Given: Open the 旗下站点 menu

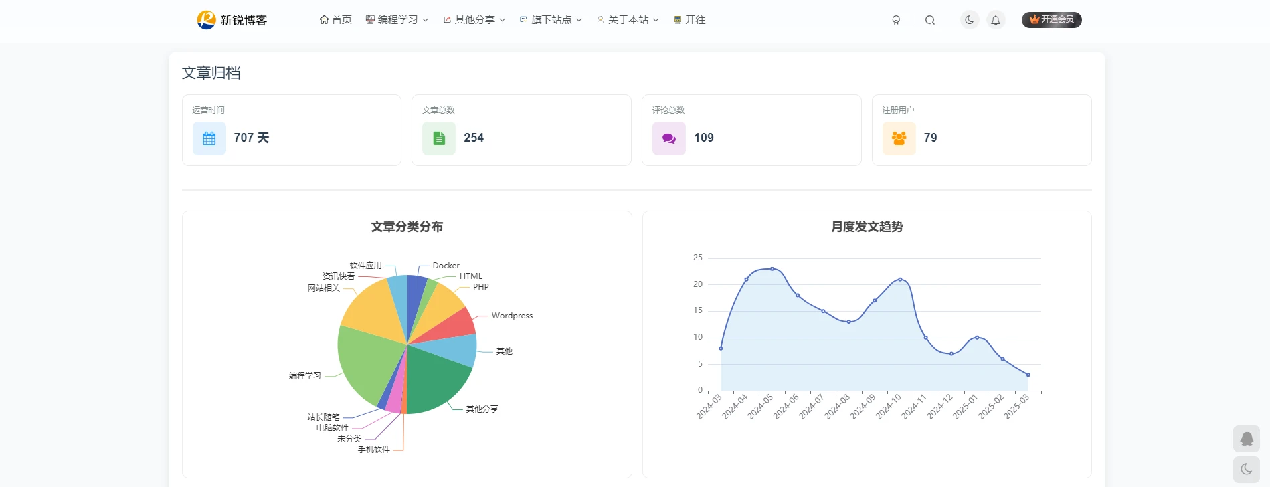Looking at the screenshot, I should 551,20.
